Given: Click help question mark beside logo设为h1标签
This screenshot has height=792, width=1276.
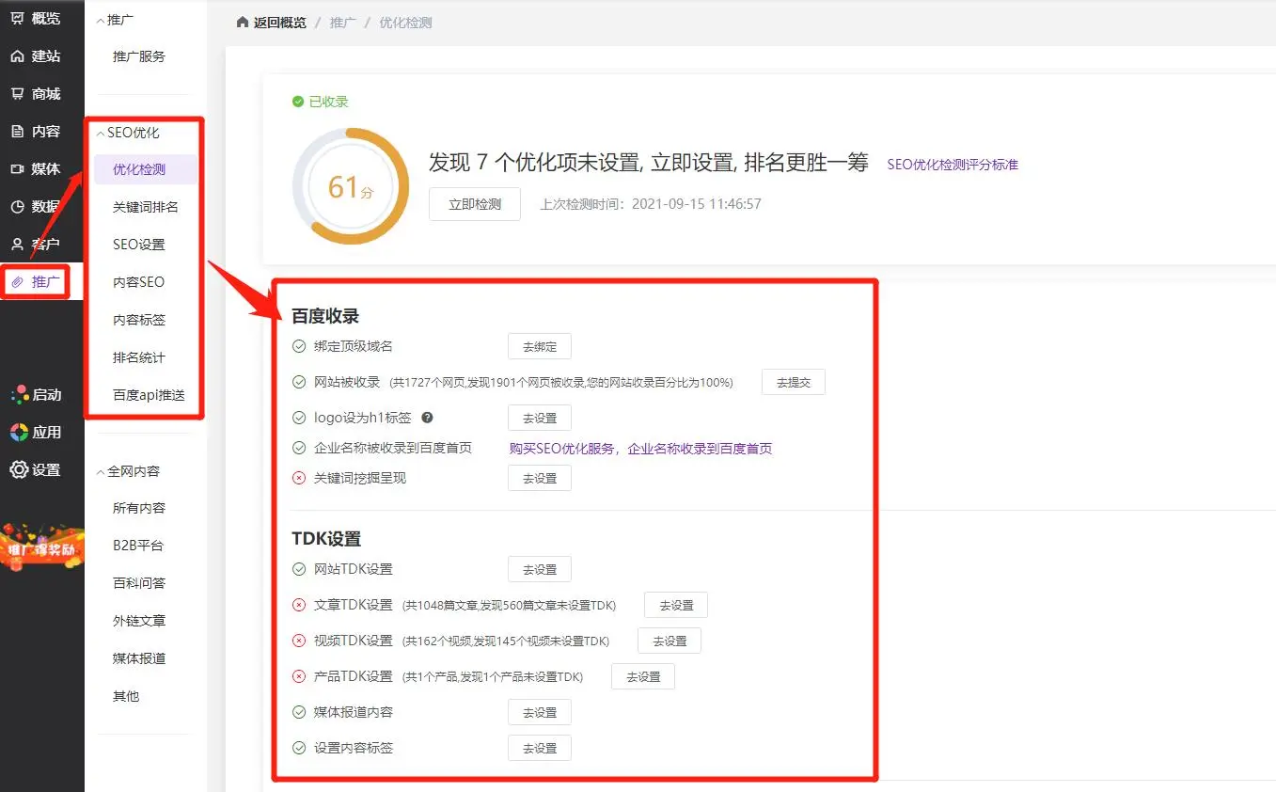Looking at the screenshot, I should [427, 418].
